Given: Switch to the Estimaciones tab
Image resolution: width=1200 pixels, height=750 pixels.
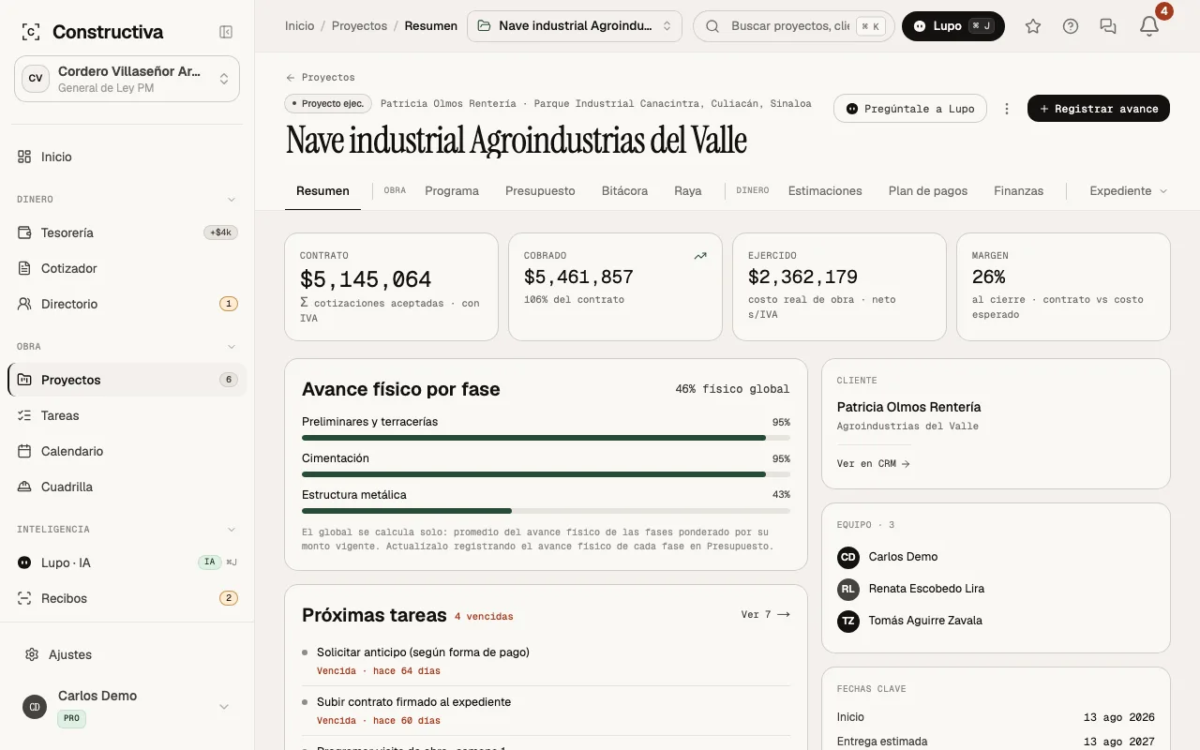Looking at the screenshot, I should pos(825,190).
